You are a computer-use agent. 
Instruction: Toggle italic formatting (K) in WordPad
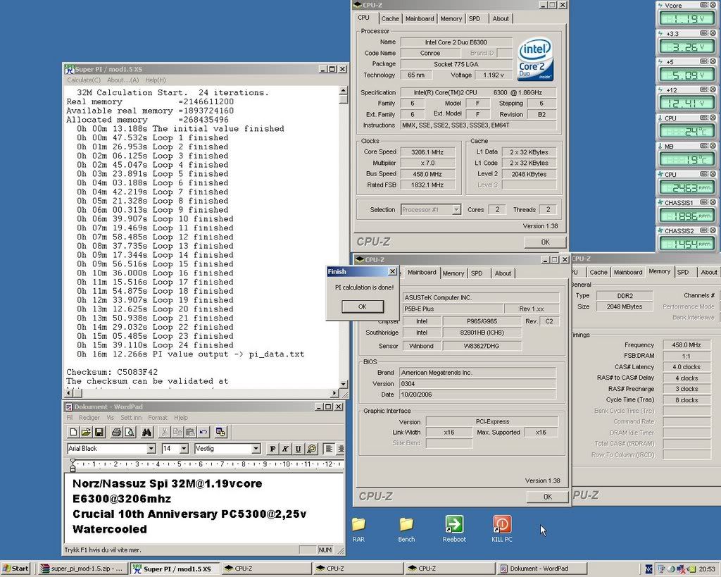click(x=286, y=449)
